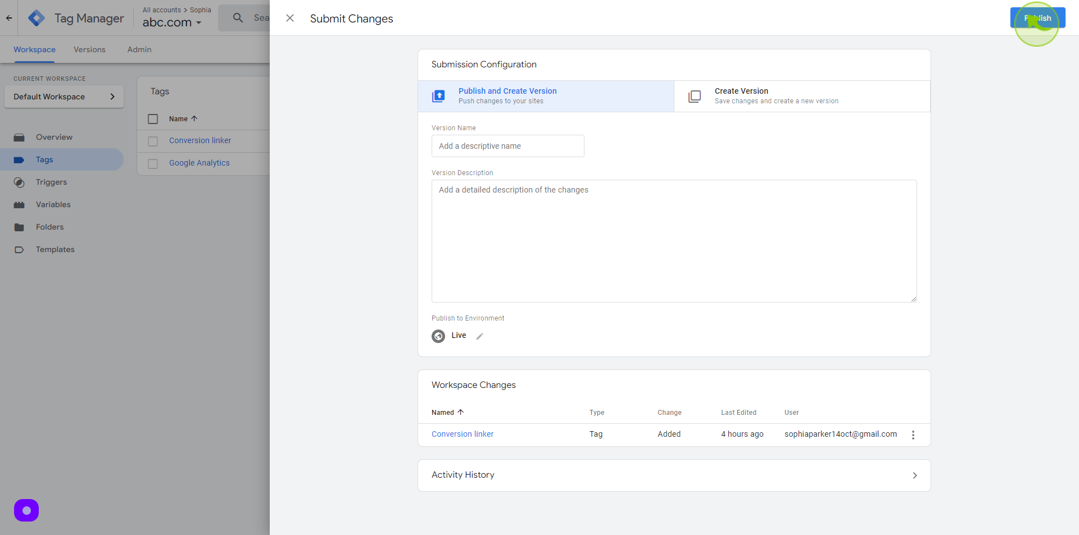The height and width of the screenshot is (535, 1079).
Task: Click the purple record button at bottom left
Action: coord(26,510)
